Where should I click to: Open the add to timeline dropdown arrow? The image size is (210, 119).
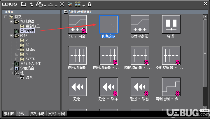coord(56,6)
